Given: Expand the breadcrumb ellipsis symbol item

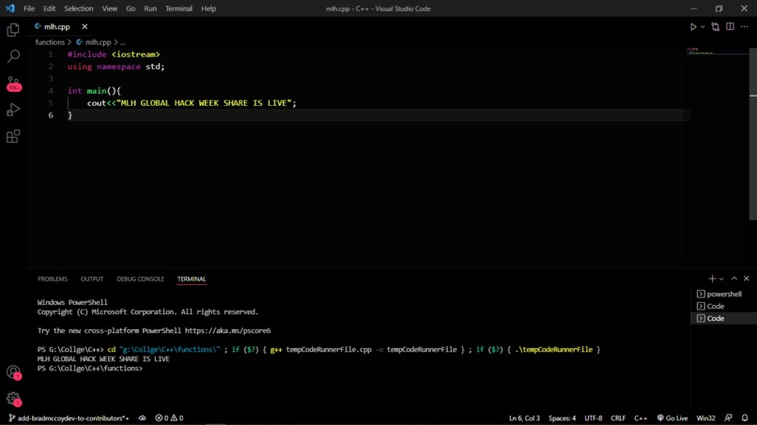Looking at the screenshot, I should coord(123,42).
